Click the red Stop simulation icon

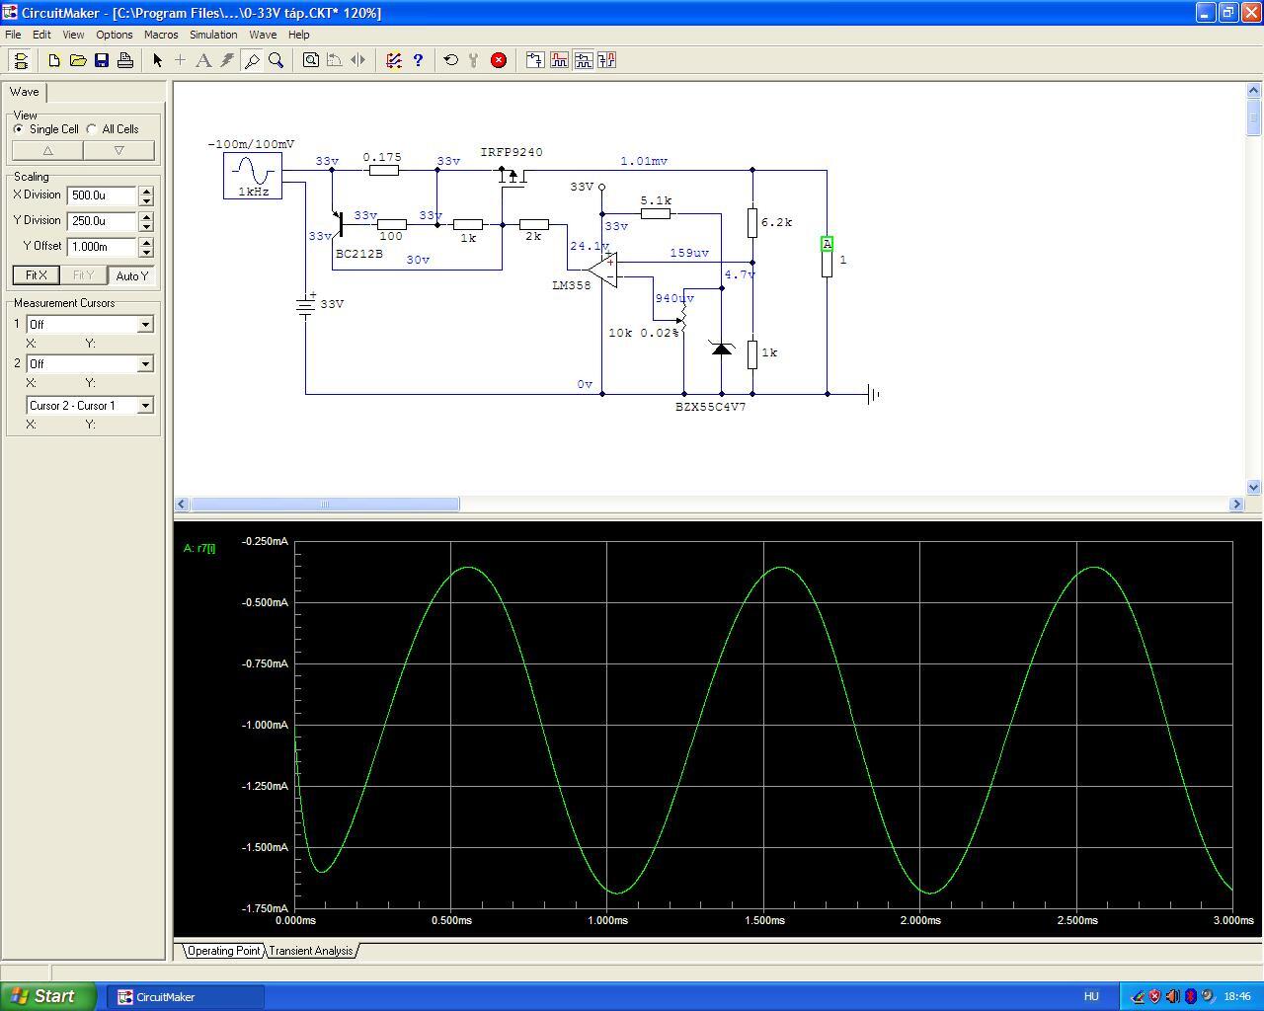click(x=499, y=60)
